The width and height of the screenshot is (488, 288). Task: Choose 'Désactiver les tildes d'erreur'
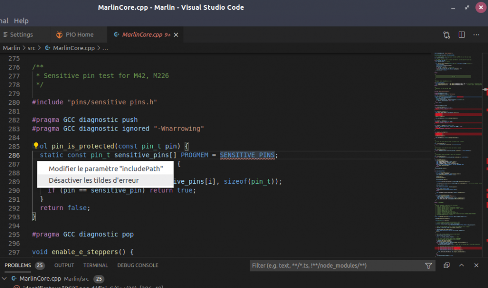pyautogui.click(x=94, y=180)
